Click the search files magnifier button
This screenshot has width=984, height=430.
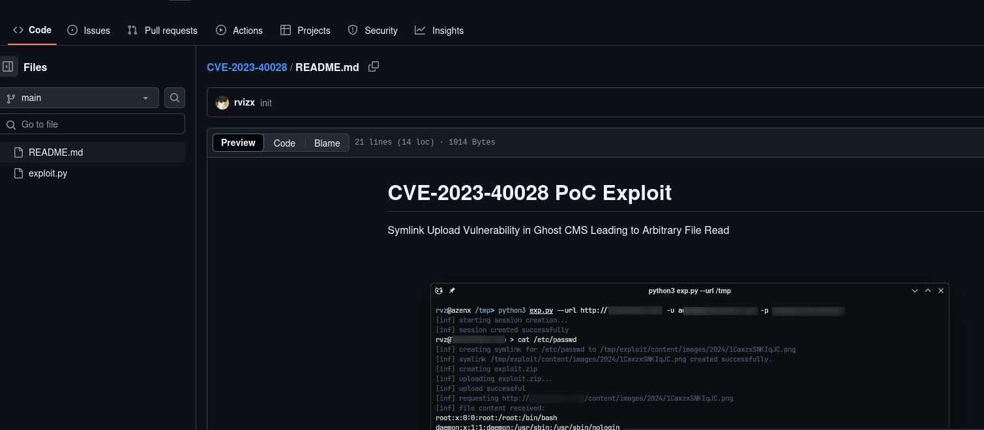tap(175, 98)
